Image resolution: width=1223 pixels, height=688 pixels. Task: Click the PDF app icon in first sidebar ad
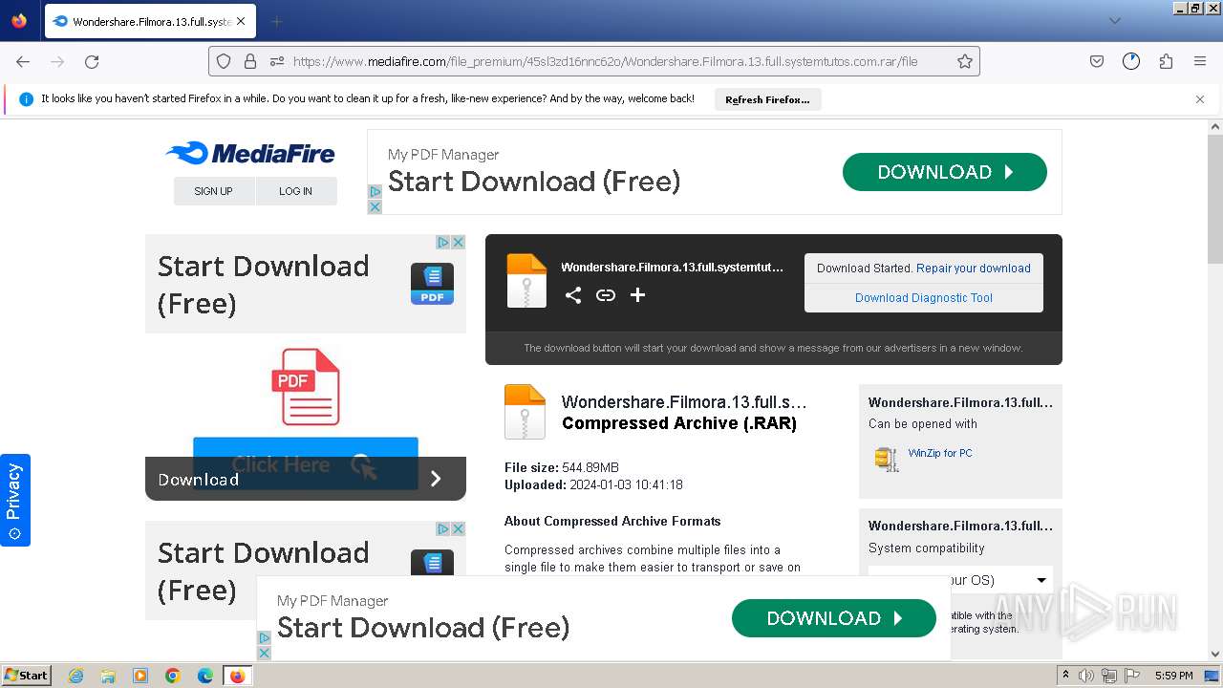pos(432,284)
